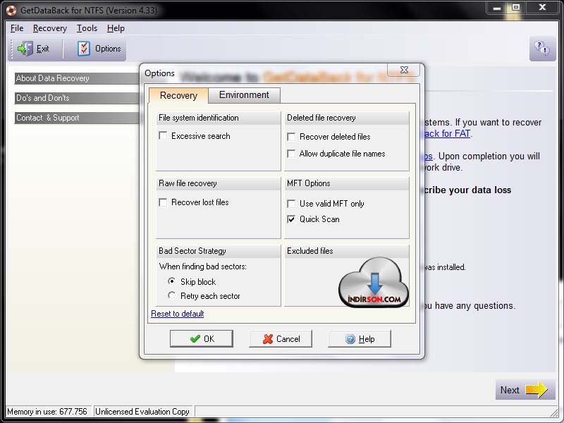Click the Cancel button
The image size is (564, 423).
click(x=281, y=339)
